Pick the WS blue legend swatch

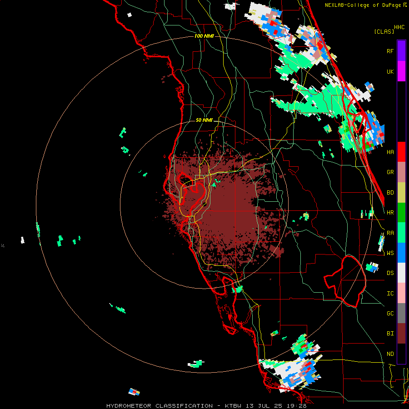pos(401,253)
